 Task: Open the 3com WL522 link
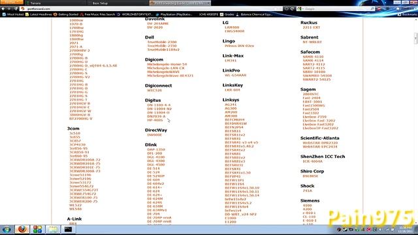[x=76, y=205]
